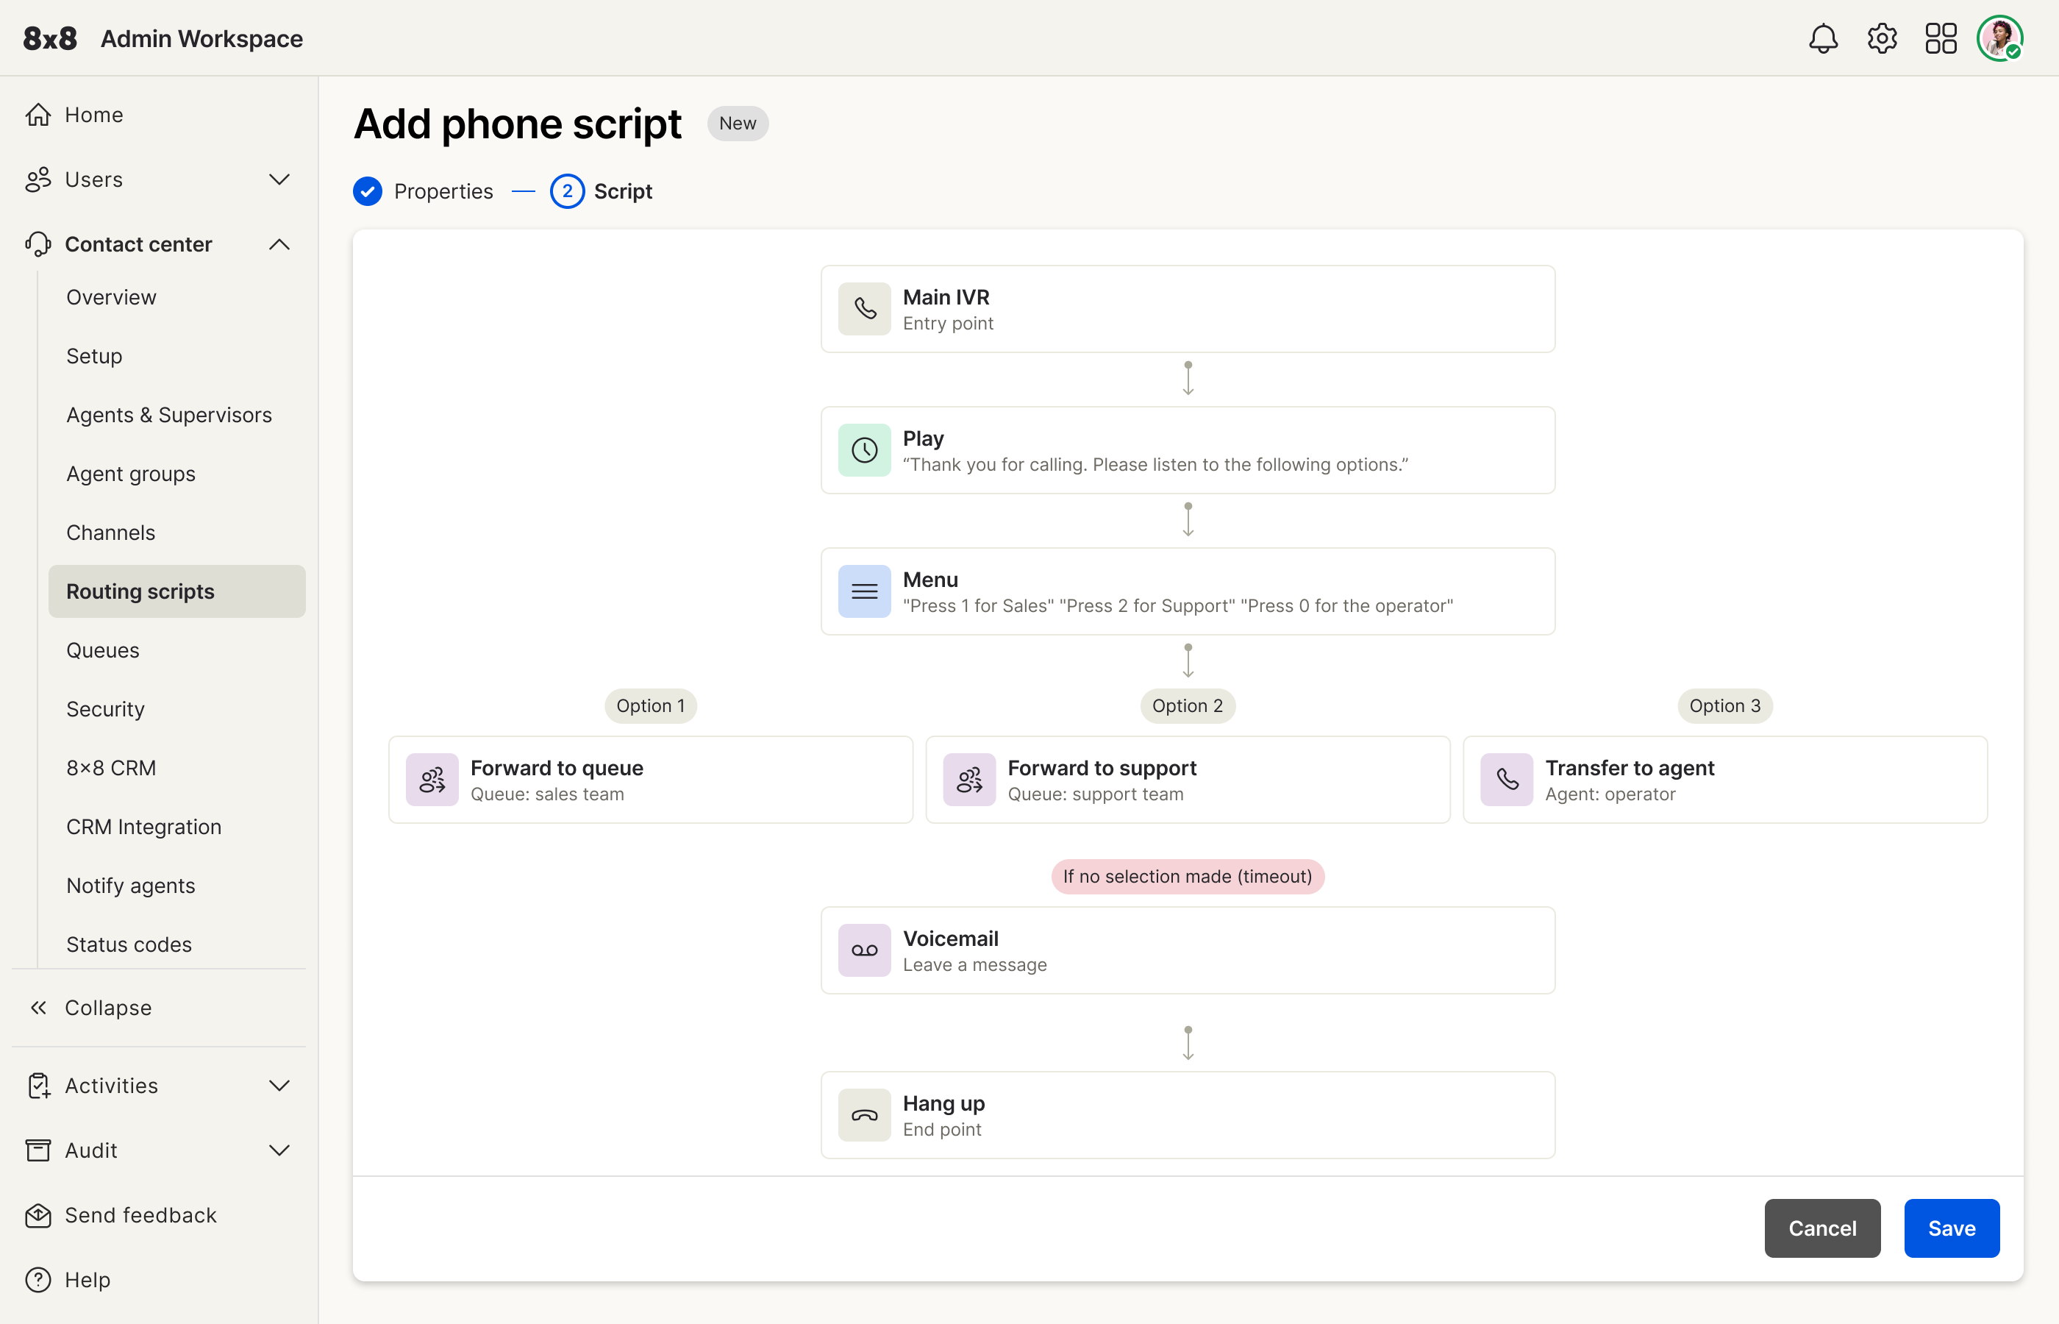The image size is (2059, 1324).
Task: Open the settings gear
Action: [1882, 39]
